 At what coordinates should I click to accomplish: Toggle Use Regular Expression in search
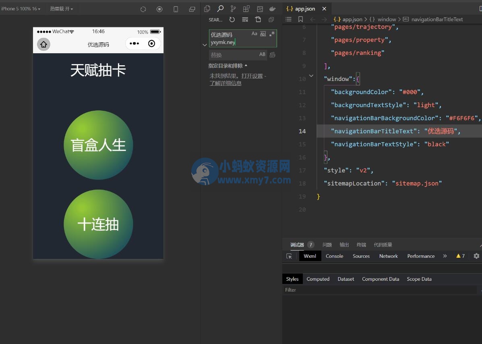(x=272, y=34)
